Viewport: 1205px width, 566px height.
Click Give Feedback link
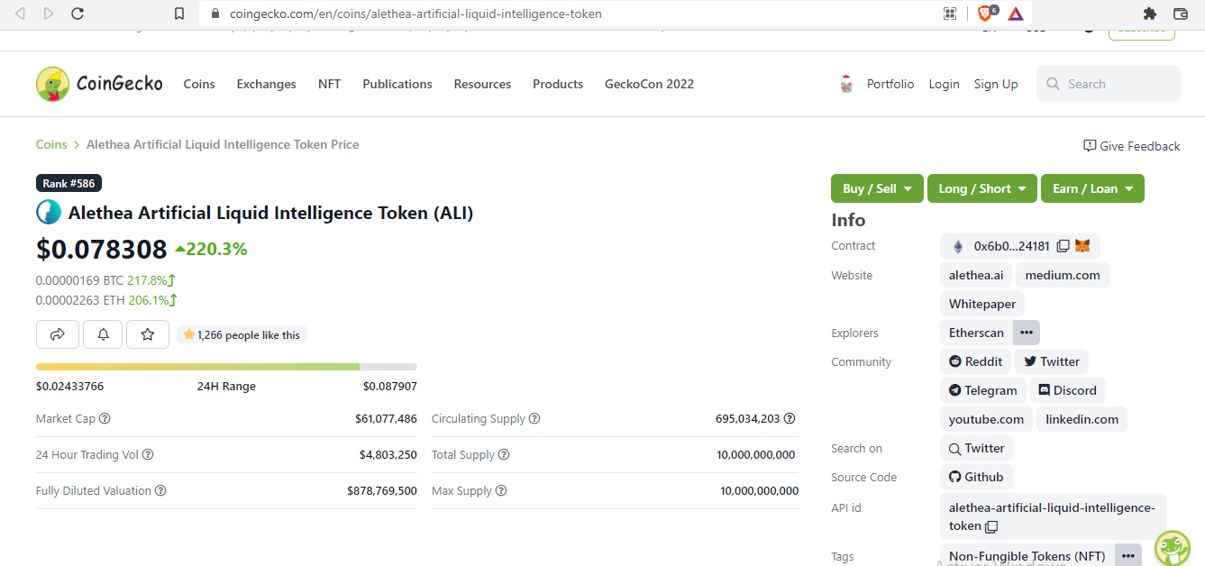(1132, 146)
